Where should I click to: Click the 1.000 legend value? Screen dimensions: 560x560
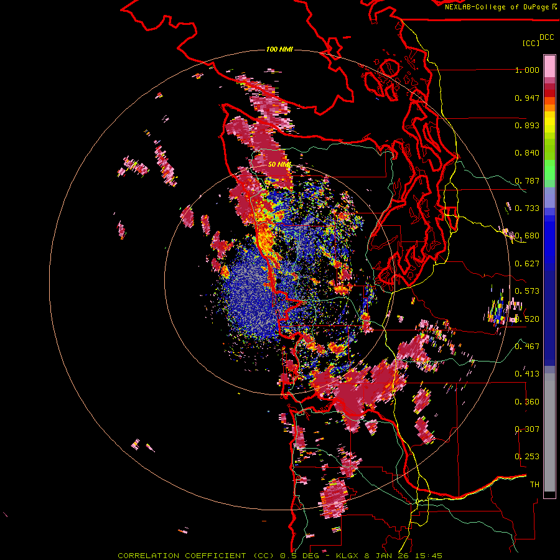[x=527, y=70]
